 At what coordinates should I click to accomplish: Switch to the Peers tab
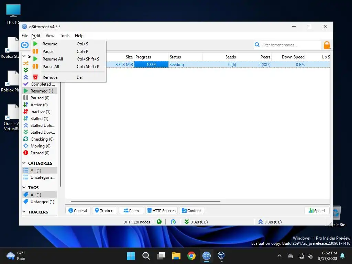tap(131, 211)
